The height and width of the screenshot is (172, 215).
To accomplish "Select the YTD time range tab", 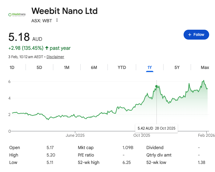I will [122, 67].
